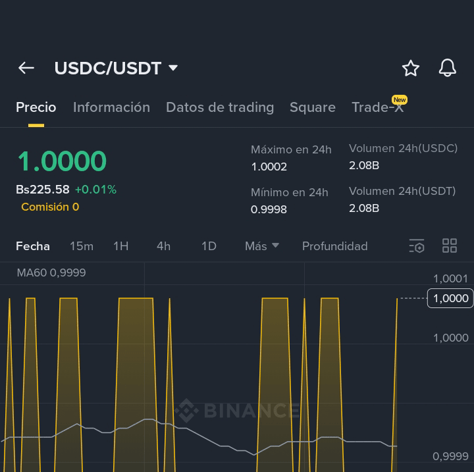Add USDC/USDT to favorites with star
Image resolution: width=474 pixels, height=472 pixels.
[411, 68]
